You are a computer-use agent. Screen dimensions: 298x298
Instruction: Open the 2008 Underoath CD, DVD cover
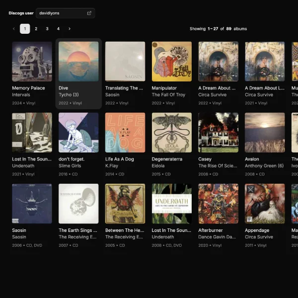click(x=172, y=204)
